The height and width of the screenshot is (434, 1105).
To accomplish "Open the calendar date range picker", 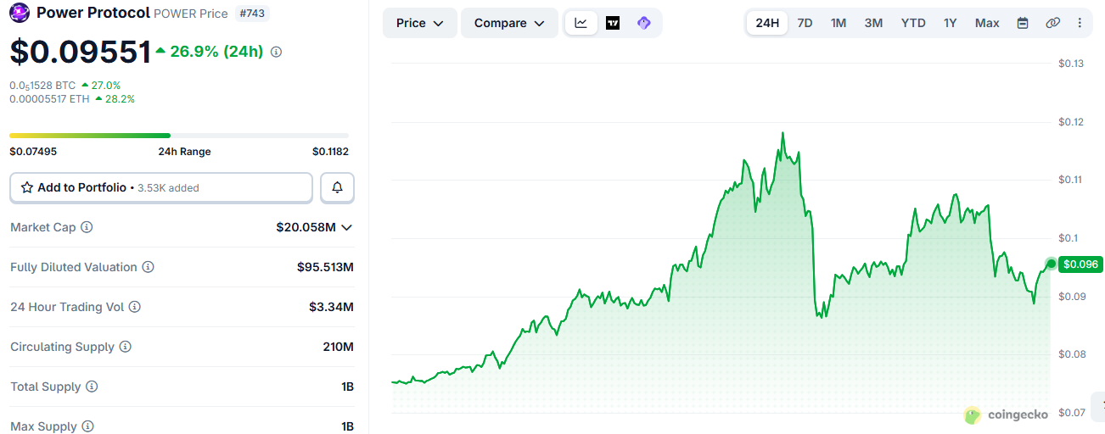I will coord(1023,23).
